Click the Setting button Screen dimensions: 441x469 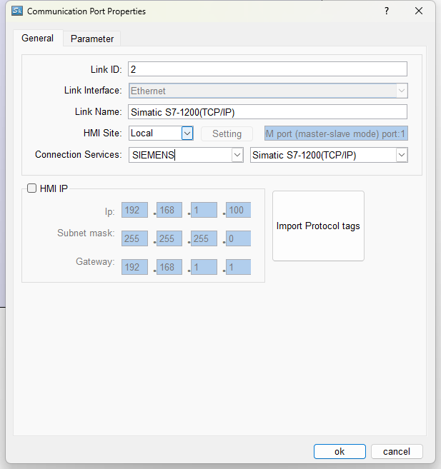pyautogui.click(x=227, y=133)
